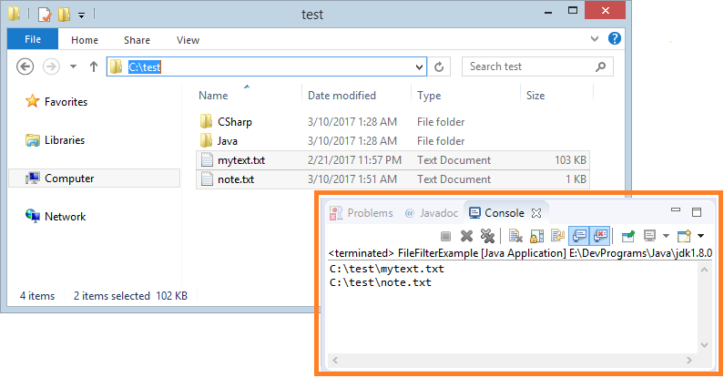Viewport: 724px width, 378px height.
Task: Click the Terminate square icon
Action: coord(445,236)
